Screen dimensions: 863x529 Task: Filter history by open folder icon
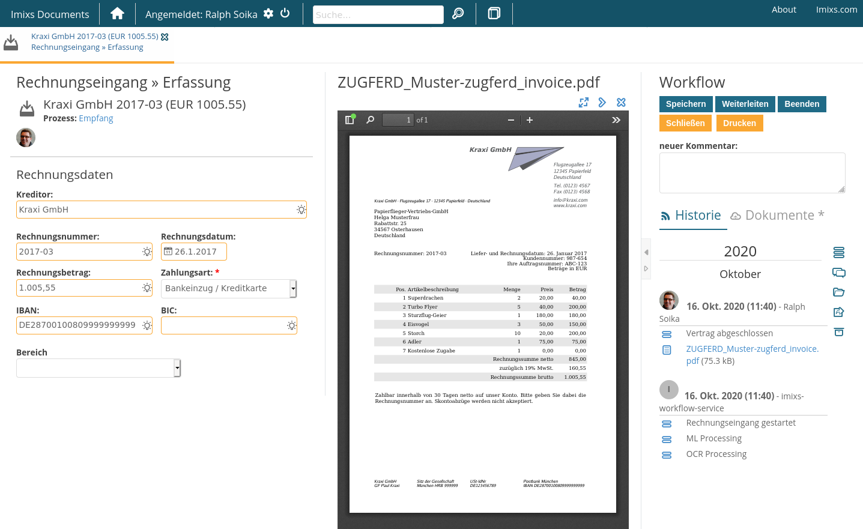[839, 292]
